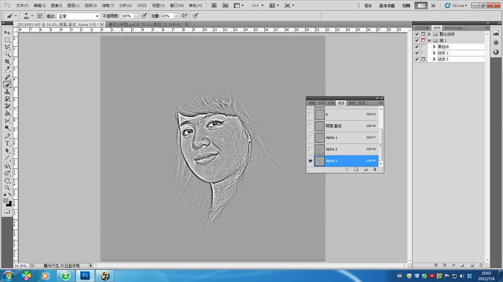Viewport: 503px width, 282px height.
Task: Toggle the checkbox for action 动作 1
Action: click(x=416, y=53)
